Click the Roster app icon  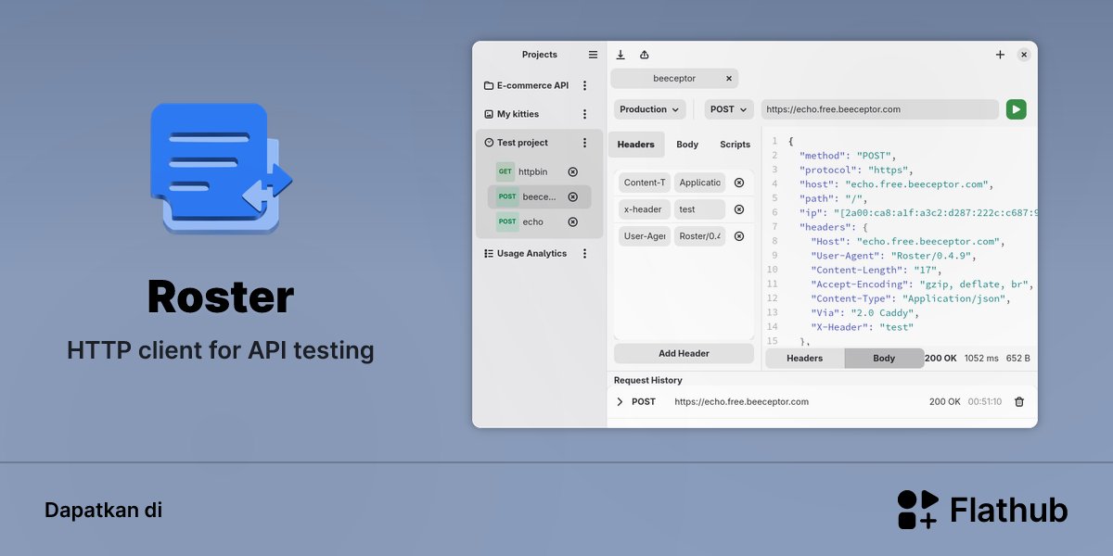[x=222, y=168]
